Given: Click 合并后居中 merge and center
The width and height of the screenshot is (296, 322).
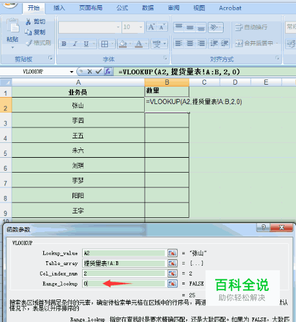Looking at the screenshot, I should 254,43.
